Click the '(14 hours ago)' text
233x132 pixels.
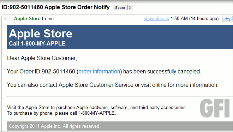204,19
